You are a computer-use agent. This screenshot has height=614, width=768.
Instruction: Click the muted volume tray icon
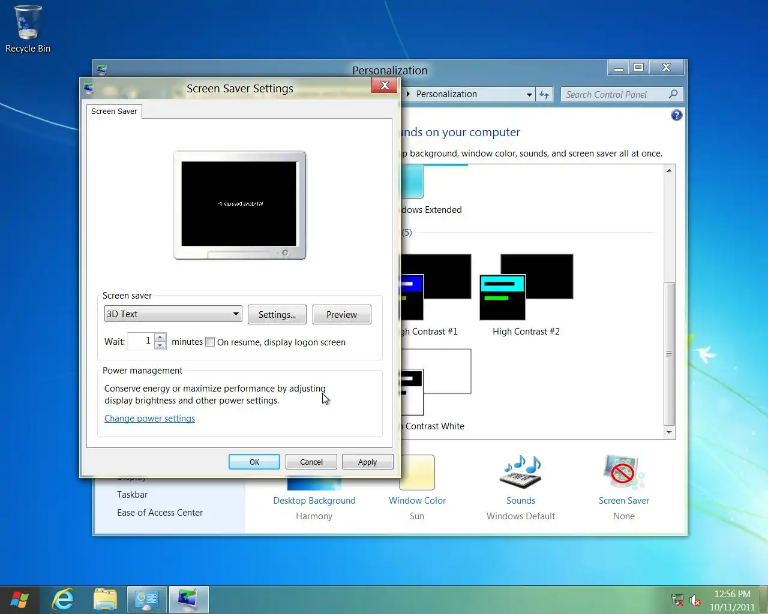[x=695, y=600]
